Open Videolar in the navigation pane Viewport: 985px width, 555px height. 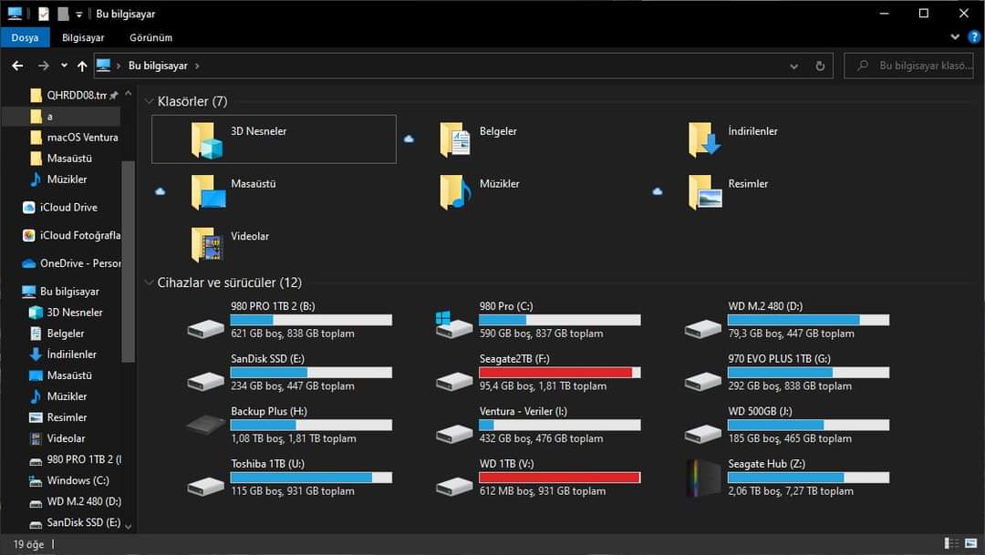[x=57, y=438]
